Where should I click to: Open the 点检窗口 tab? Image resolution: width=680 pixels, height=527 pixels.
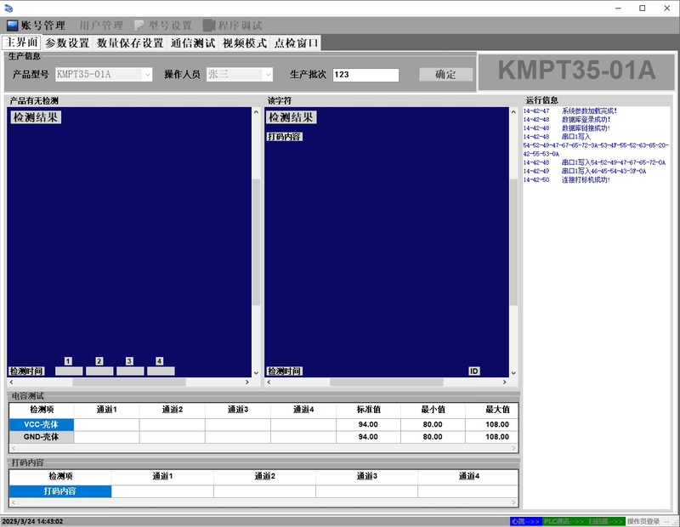coord(296,43)
